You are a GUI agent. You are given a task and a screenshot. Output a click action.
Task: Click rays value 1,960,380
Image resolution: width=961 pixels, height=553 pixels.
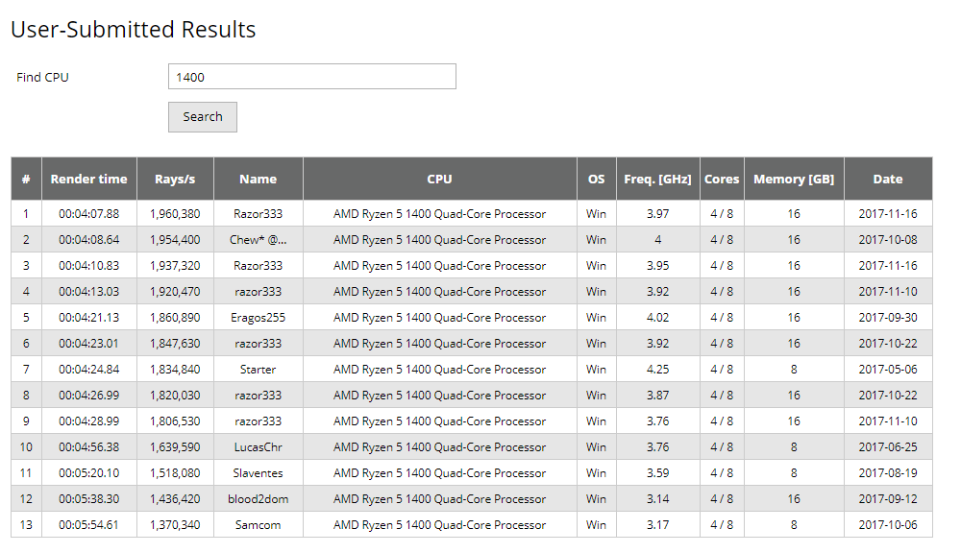pyautogui.click(x=175, y=214)
